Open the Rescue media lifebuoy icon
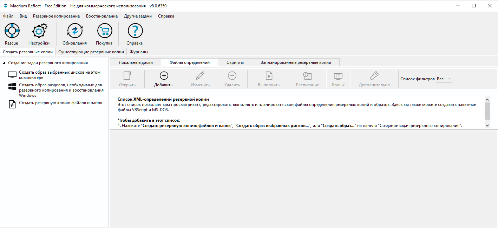 click(12, 31)
